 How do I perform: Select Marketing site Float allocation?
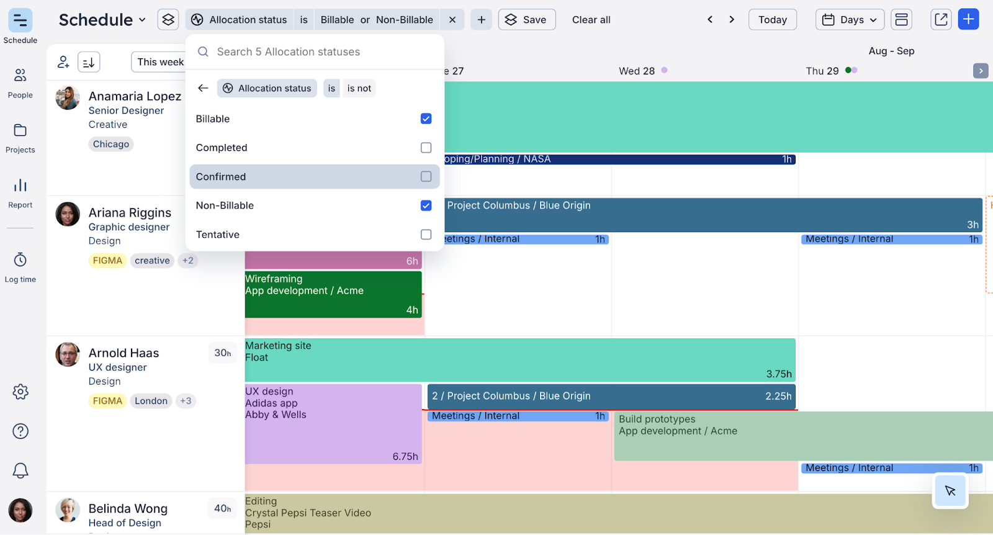[x=520, y=360]
